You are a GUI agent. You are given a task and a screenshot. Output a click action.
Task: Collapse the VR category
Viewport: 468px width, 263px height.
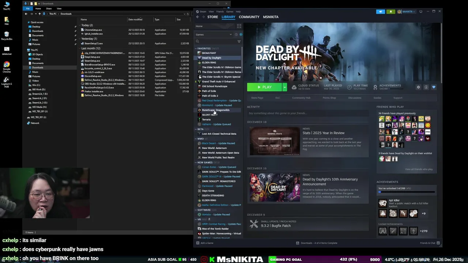(196, 220)
